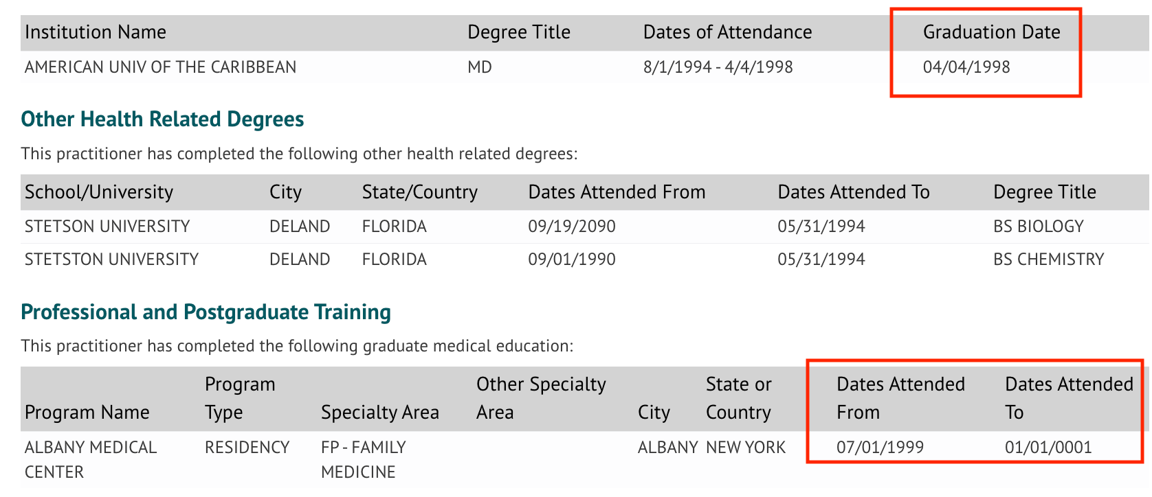Click Professional and Postgraduate Training heading
The width and height of the screenshot is (1152, 497).
[206, 312]
